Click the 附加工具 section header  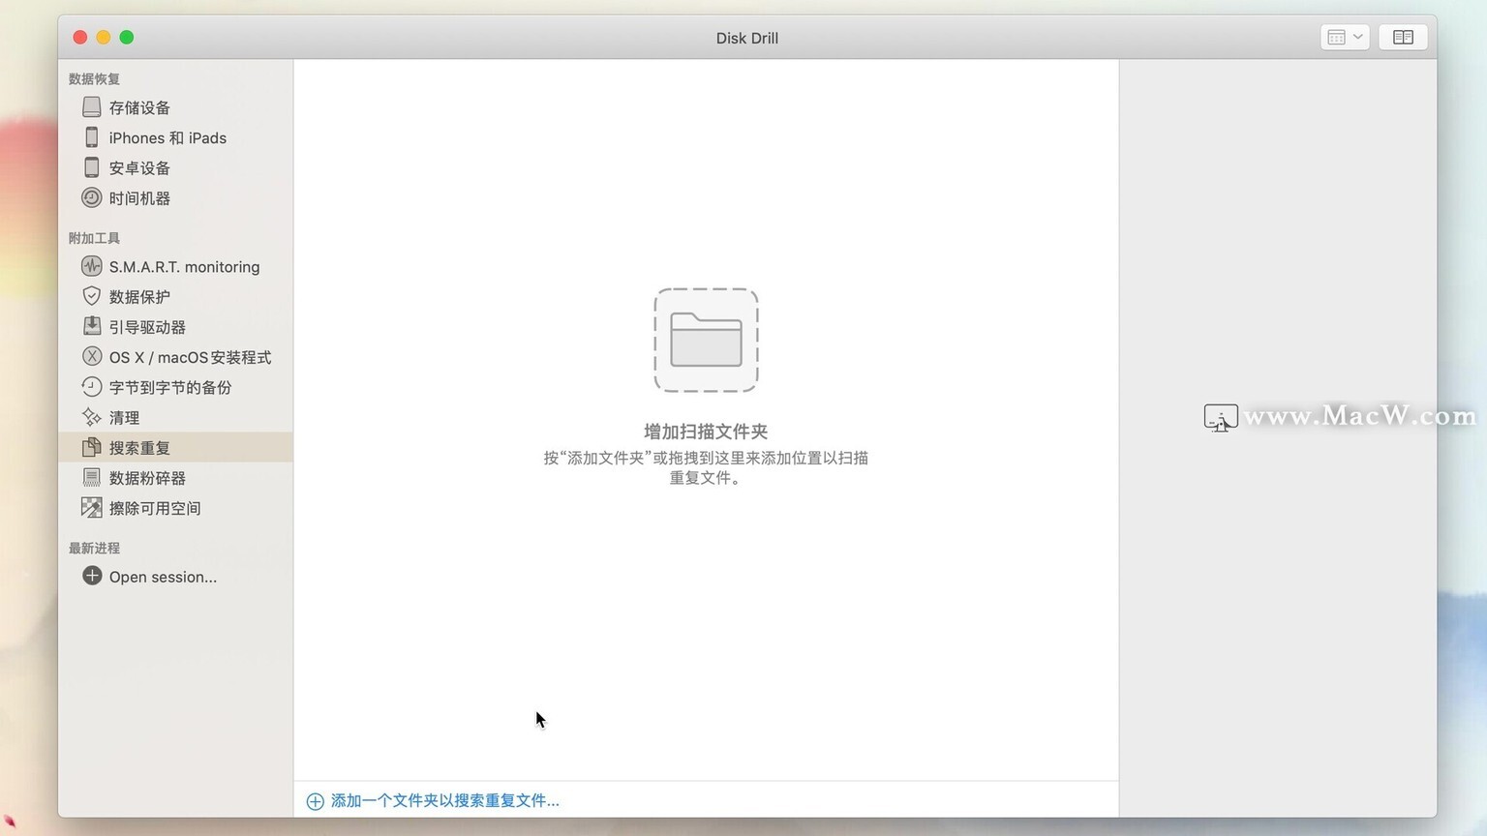(94, 237)
